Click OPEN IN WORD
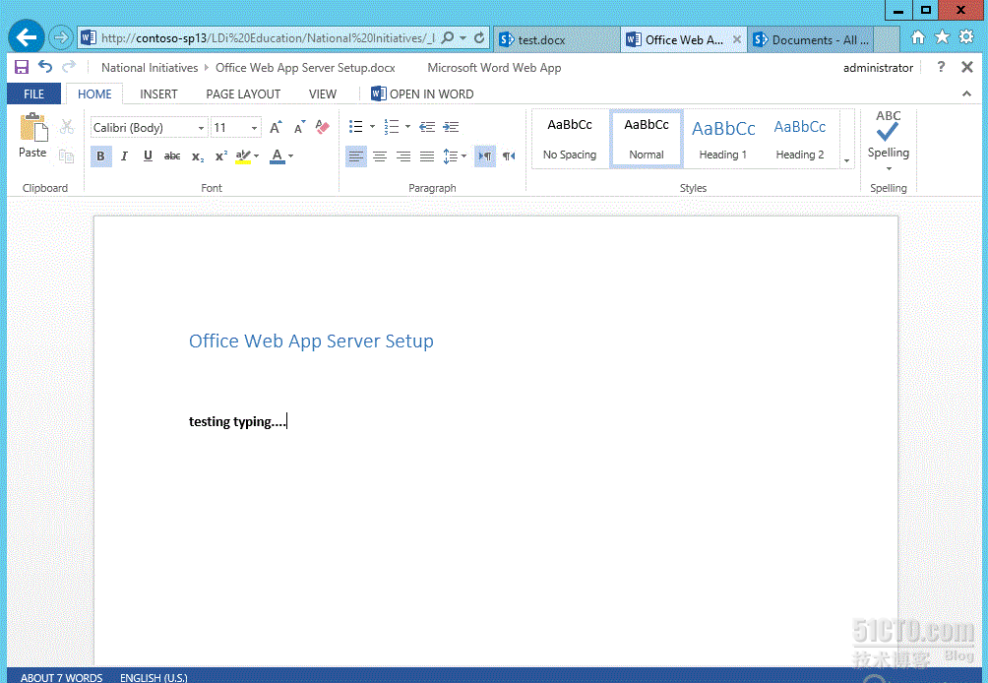Viewport: 988px width, 683px height. tap(422, 93)
